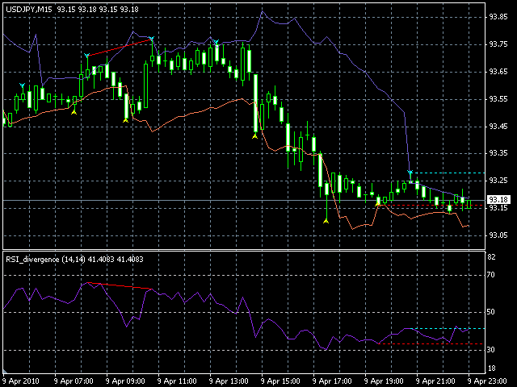Click the chart title USDJPY,M15

(x=29, y=10)
